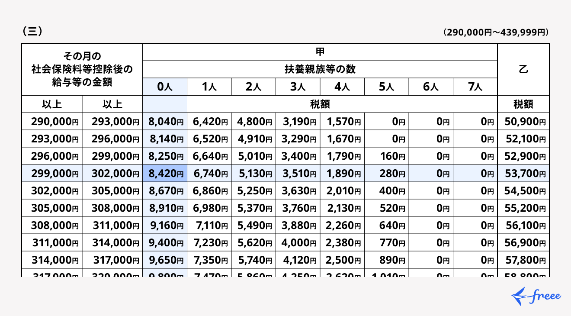This screenshot has width=571, height=316.
Task: Click the 3,760円 cell
Action: [x=298, y=208]
